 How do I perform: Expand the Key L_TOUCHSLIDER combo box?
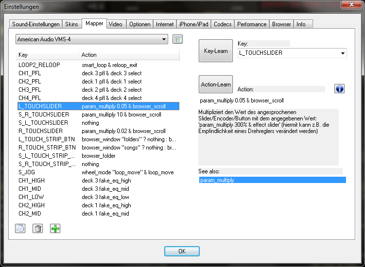[x=292, y=53]
